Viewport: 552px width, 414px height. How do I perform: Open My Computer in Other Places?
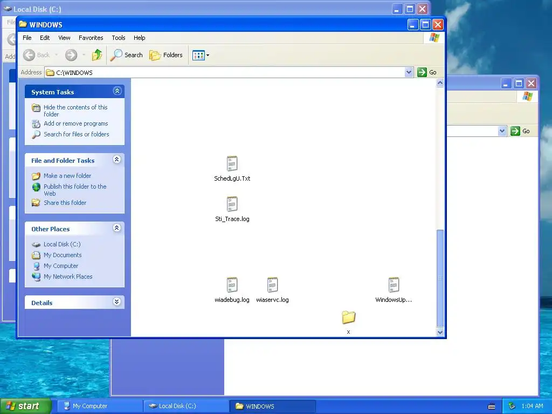point(61,266)
